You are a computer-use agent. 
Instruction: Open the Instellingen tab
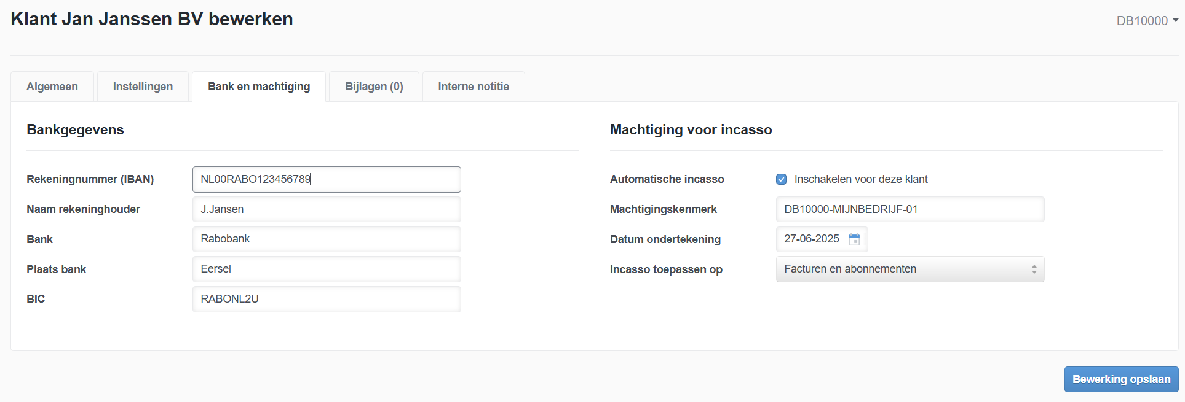[x=143, y=87]
